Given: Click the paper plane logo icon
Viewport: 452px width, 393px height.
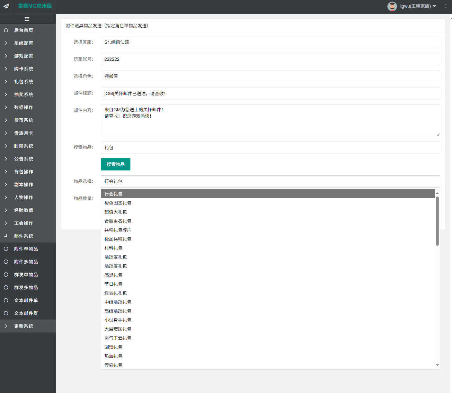Looking at the screenshot, I should [x=6, y=6].
